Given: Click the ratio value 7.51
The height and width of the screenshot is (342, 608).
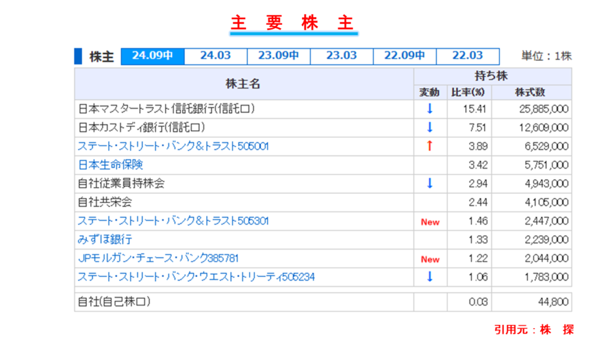Looking at the screenshot, I should [477, 128].
